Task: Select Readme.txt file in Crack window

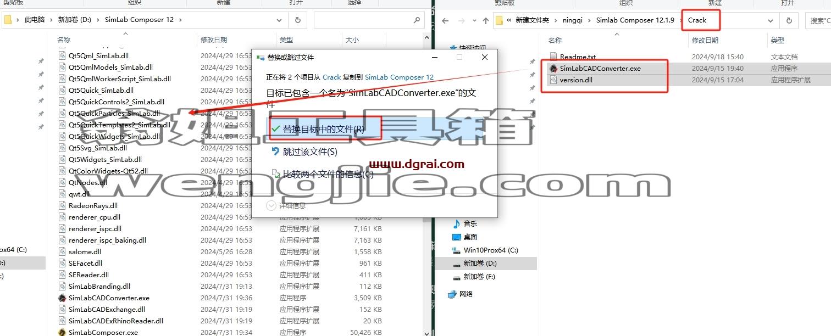Action: (578, 57)
